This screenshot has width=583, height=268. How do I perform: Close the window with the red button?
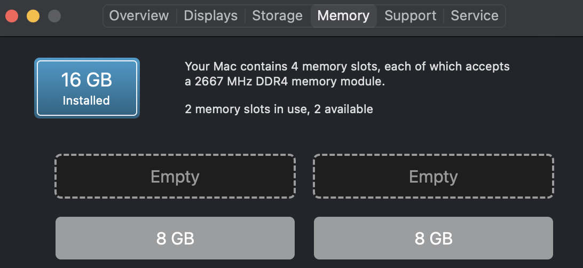pos(11,15)
